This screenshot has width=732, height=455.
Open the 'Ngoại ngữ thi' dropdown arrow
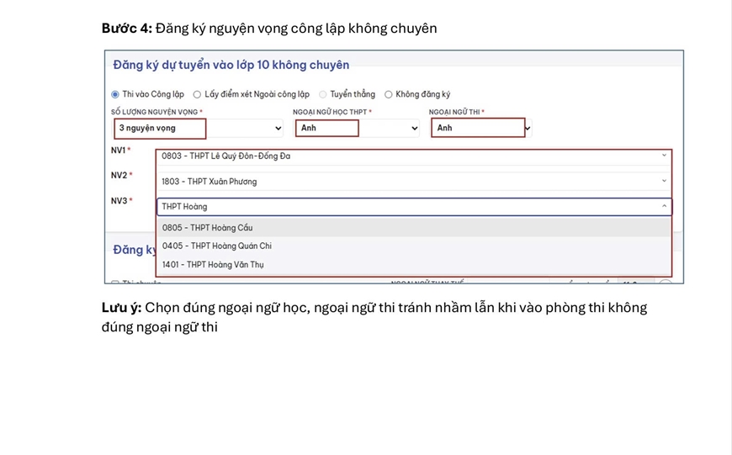(528, 129)
